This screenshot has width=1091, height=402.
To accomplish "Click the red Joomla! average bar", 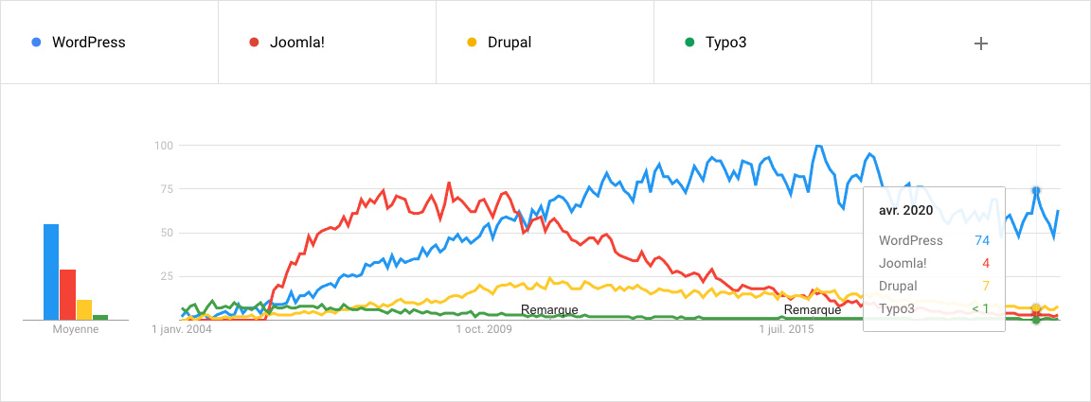I will pos(67,295).
